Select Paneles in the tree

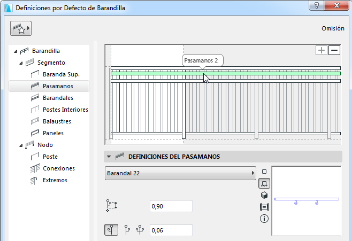pyautogui.click(x=53, y=133)
